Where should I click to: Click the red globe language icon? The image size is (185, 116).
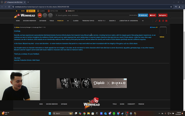click(163, 21)
